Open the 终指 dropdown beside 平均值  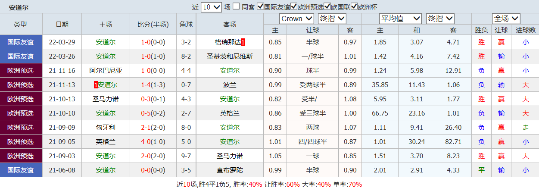click(440, 19)
